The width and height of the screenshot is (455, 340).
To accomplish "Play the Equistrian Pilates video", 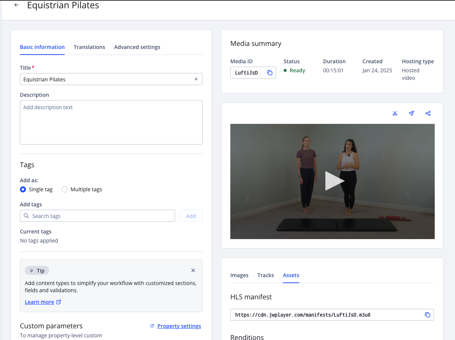I will [x=334, y=181].
